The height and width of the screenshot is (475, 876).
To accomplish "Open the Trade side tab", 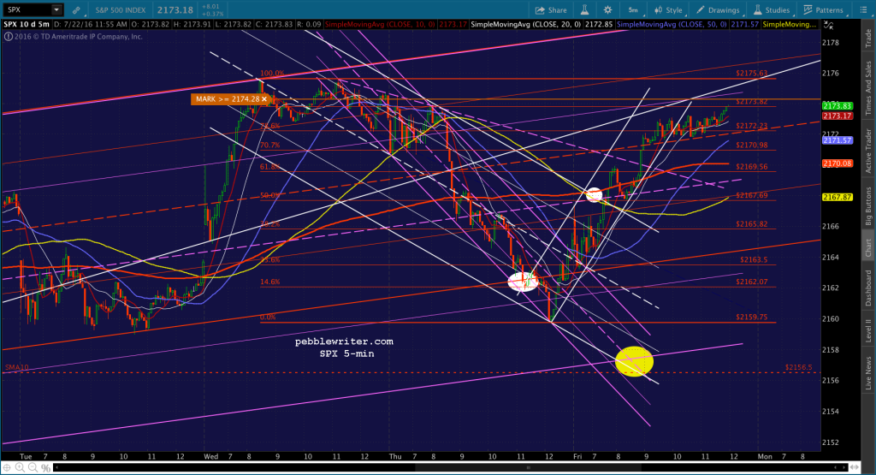I will point(868,38).
